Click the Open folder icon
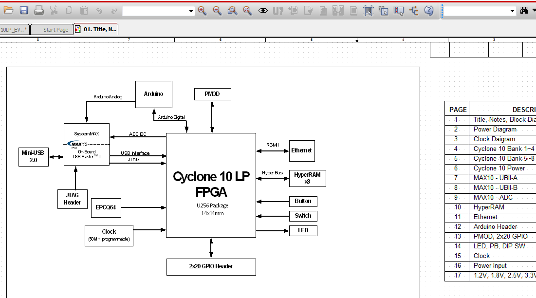The width and height of the screenshot is (536, 298). [x=8, y=11]
